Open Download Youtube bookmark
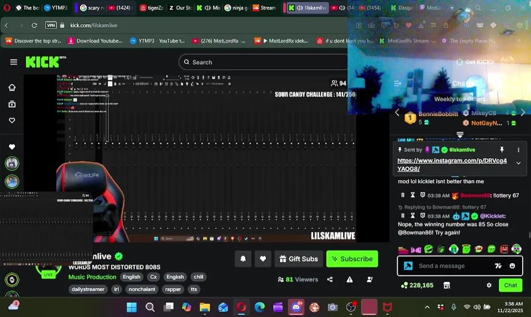The width and height of the screenshot is (531, 317). click(95, 41)
